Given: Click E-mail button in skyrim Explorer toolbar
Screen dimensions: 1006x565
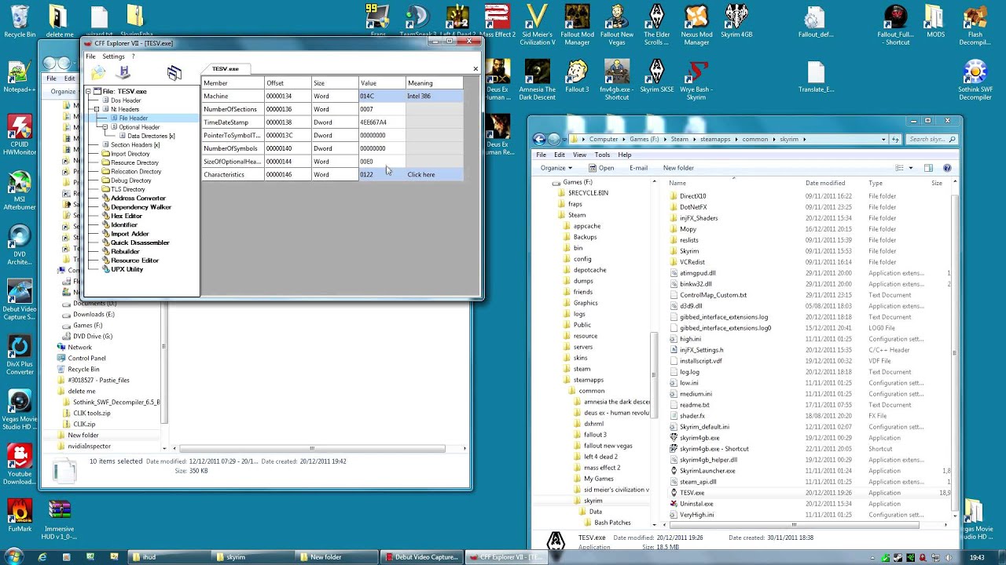Looking at the screenshot, I should pyautogui.click(x=637, y=168).
